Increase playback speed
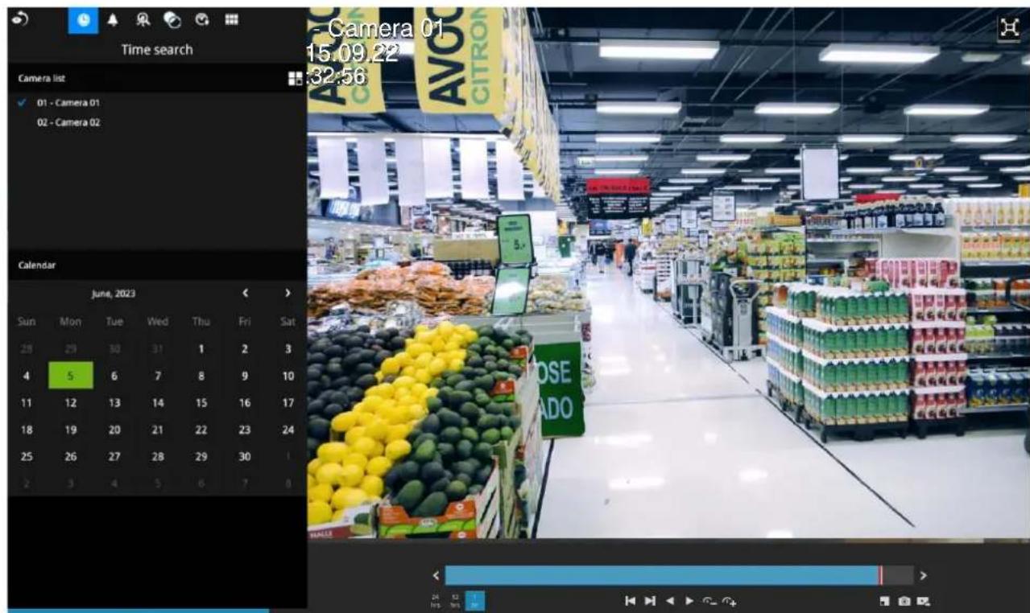The width and height of the screenshot is (1030, 613). click(x=730, y=601)
